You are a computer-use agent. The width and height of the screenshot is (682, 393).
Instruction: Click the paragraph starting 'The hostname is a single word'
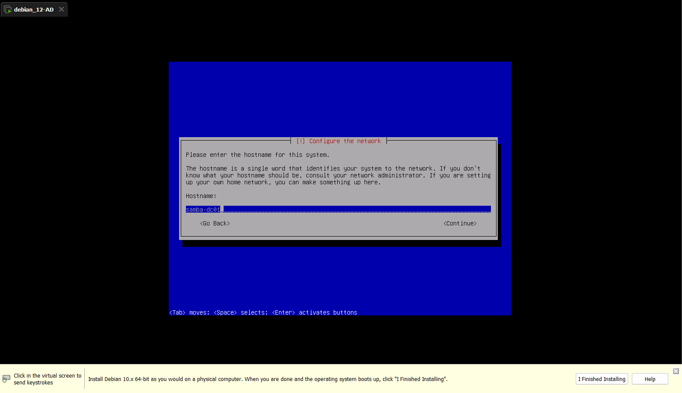pyautogui.click(x=338, y=175)
